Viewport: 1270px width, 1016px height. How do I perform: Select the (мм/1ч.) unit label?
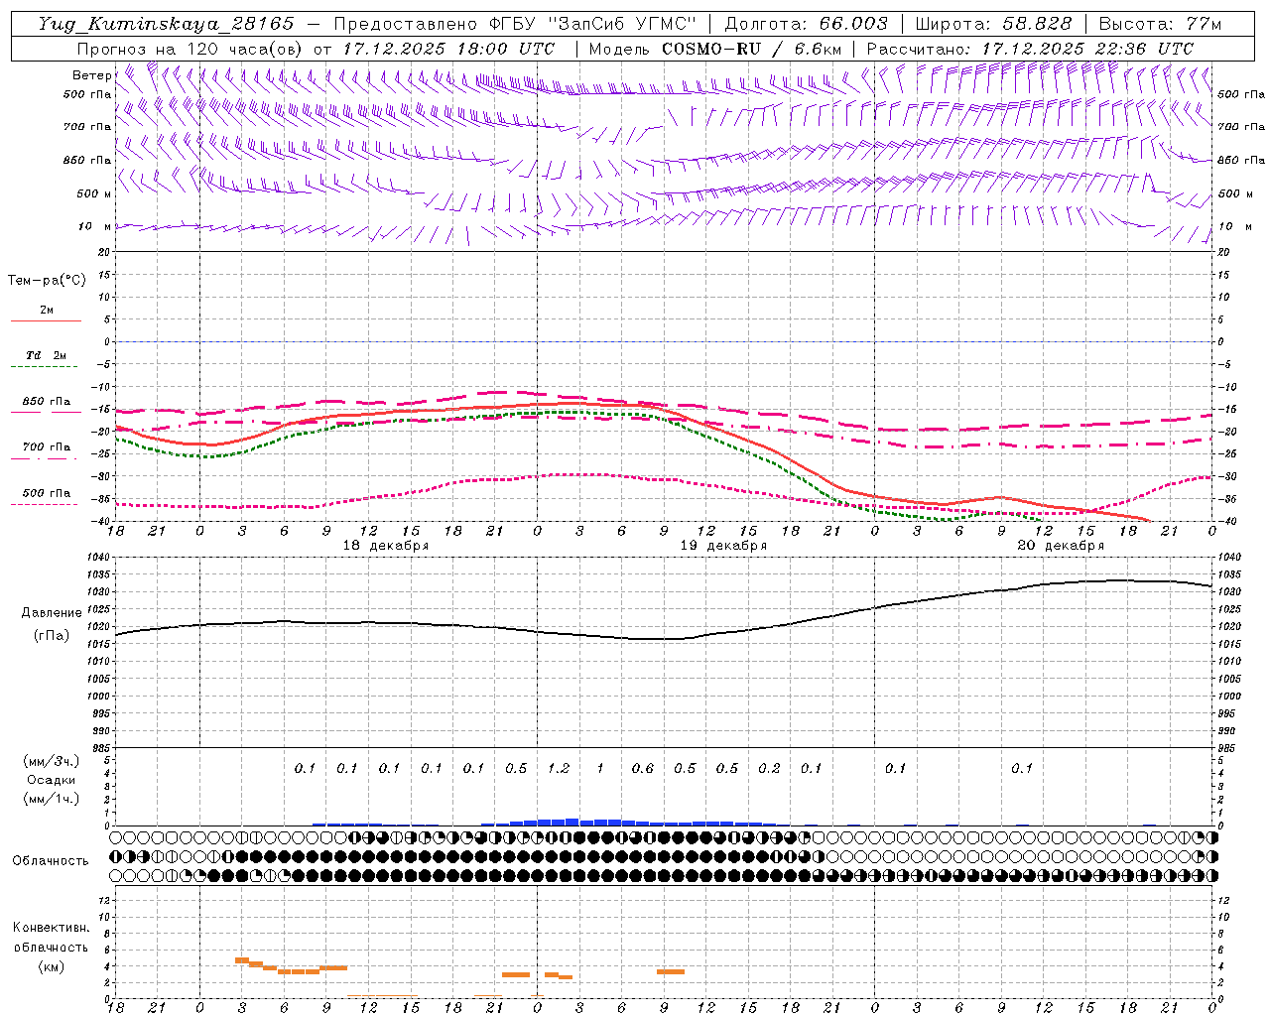pyautogui.click(x=52, y=799)
